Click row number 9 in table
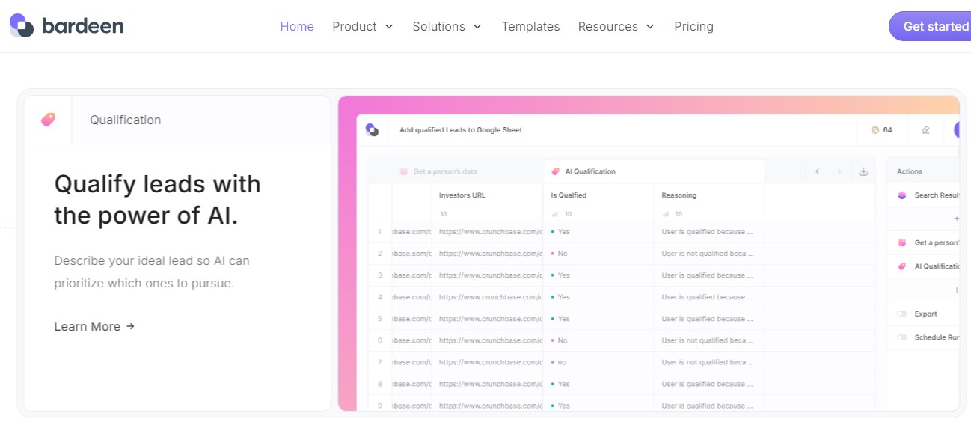971x431 pixels. (380, 406)
